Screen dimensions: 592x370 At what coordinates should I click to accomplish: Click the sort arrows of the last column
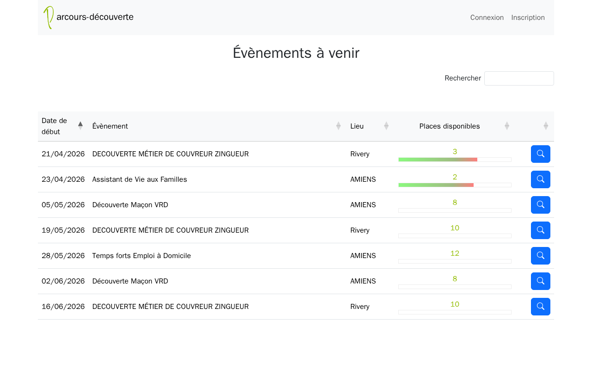[x=546, y=126]
